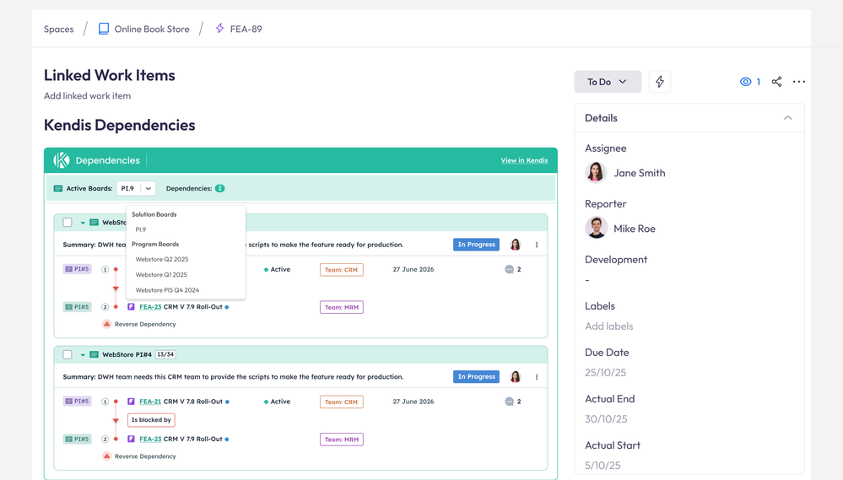Click comments icon in the first dependency card

coord(509,269)
